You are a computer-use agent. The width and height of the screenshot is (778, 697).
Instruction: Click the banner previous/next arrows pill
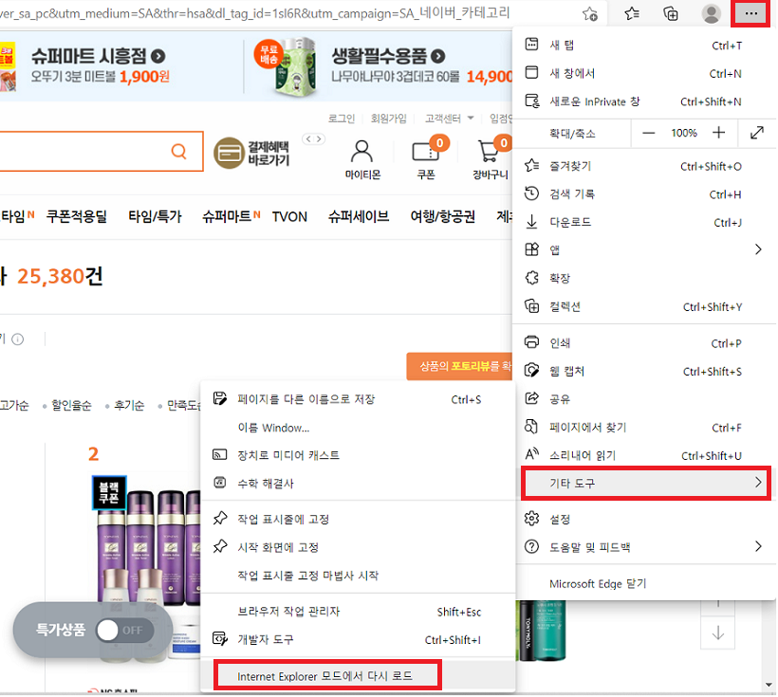pyautogui.click(x=314, y=138)
